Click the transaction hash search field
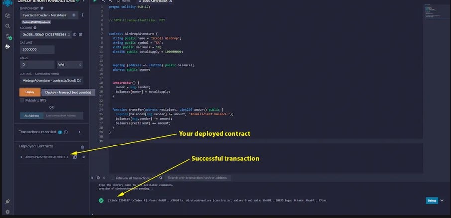This screenshot has height=218, width=451. tap(198, 178)
